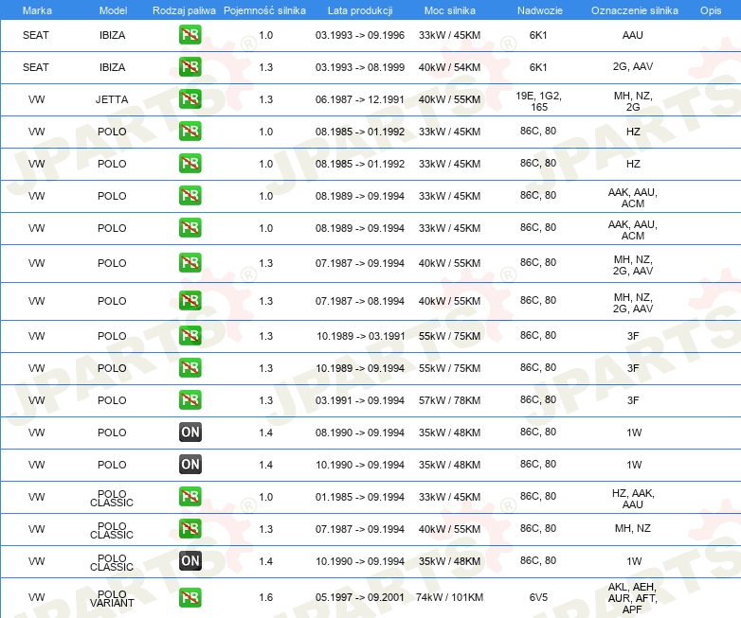Click production dates 01.1985 -> 09.1994
This screenshot has width=741, height=618.
tap(360, 497)
